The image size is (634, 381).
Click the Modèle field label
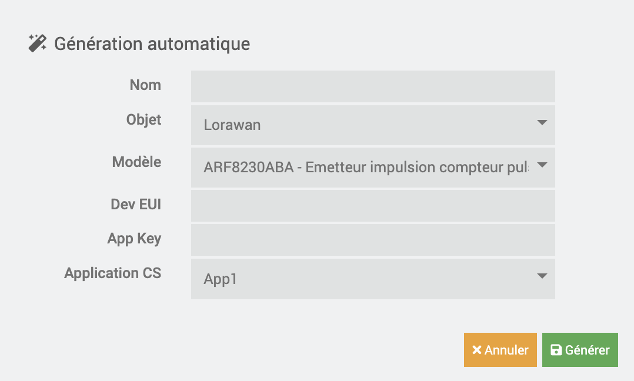point(136,162)
